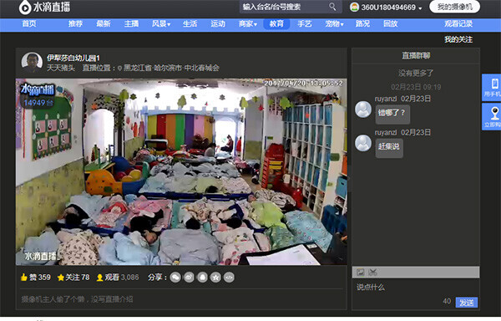Open the 360U180494669 account dropdown
Viewport: 501px width, 321px height.
[x=386, y=7]
